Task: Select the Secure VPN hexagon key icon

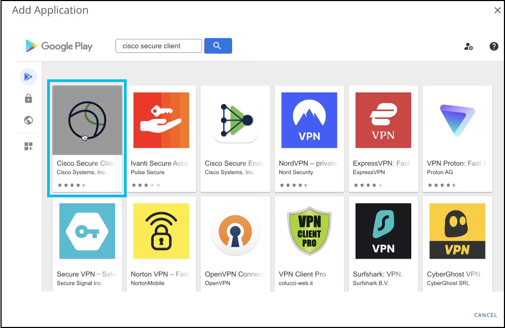Action: [87, 231]
